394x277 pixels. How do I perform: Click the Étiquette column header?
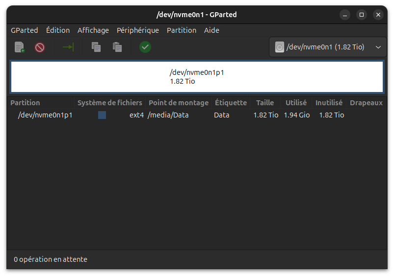click(231, 103)
